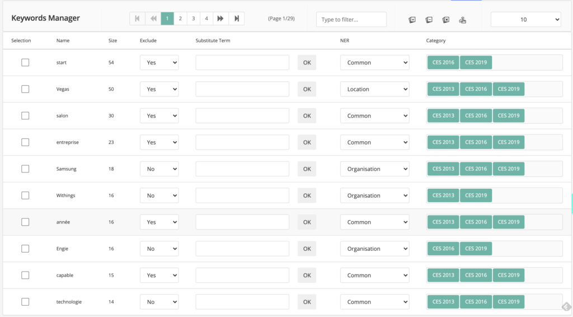Open page 2 of the keyword list

click(x=180, y=18)
